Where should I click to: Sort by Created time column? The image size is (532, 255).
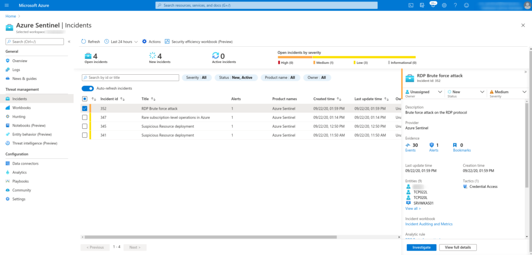(x=327, y=99)
